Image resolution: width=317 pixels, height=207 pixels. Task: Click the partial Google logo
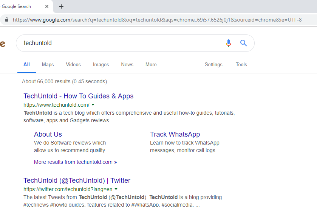[x=2, y=44]
